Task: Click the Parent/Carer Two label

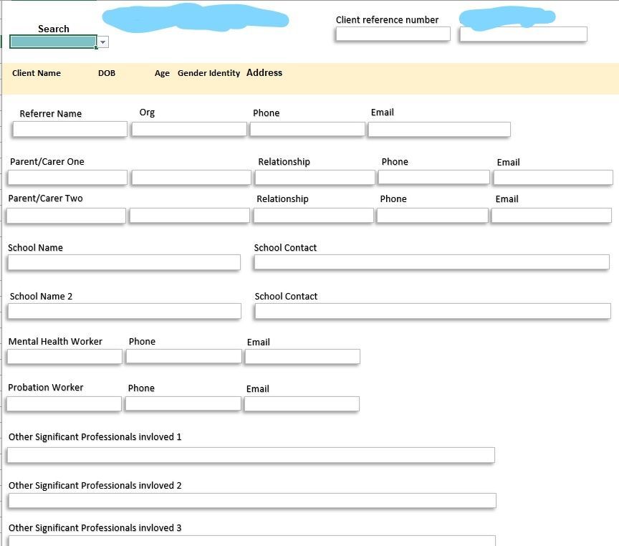Action: [x=45, y=198]
